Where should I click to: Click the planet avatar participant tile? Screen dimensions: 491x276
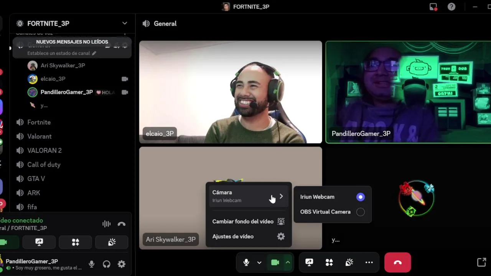[416, 199]
